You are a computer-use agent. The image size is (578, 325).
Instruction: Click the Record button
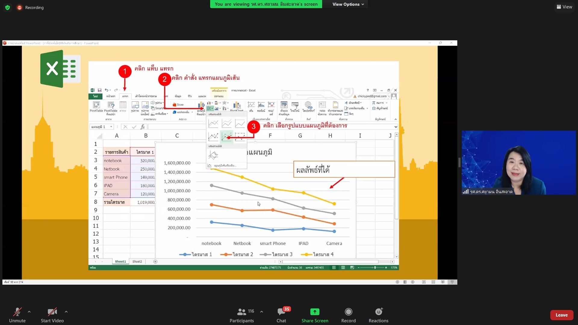coord(349,315)
